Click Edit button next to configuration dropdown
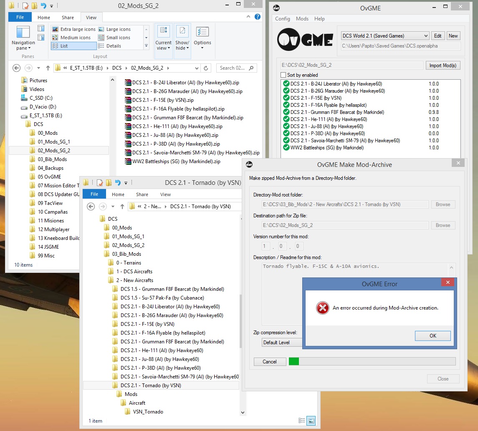Viewport: 478px width, 431px height. coord(438,36)
